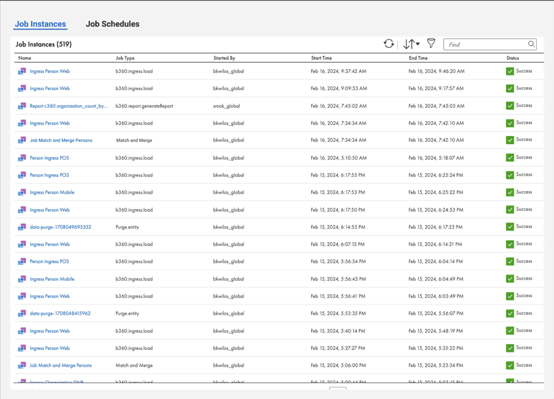This screenshot has height=399, width=554.
Task: Open the sort order dropdown
Action: click(411, 44)
